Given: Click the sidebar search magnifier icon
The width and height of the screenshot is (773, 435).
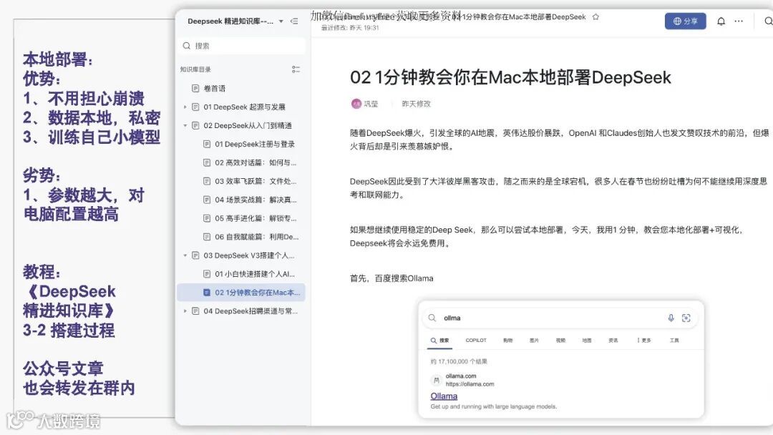Looking at the screenshot, I should click(x=186, y=46).
